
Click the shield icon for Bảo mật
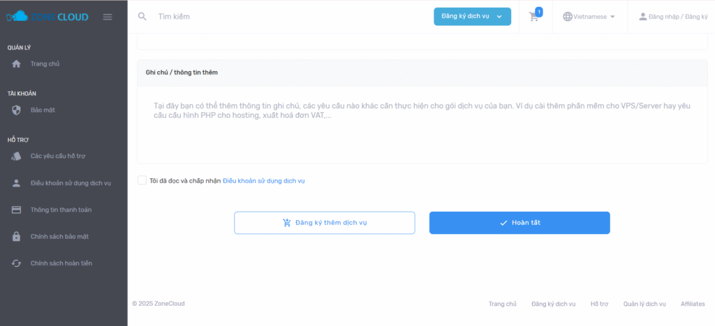tap(17, 110)
